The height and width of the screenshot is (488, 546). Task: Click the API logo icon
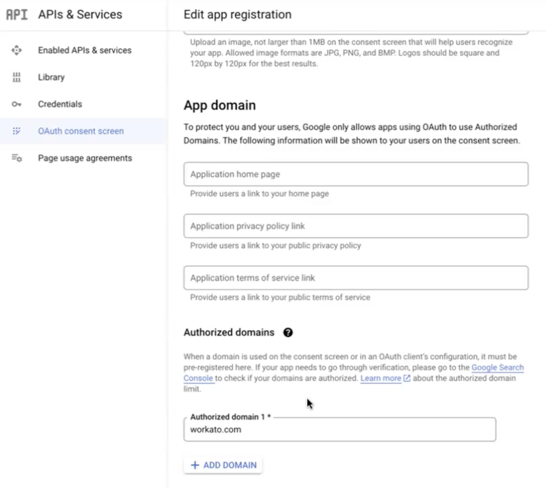(17, 15)
